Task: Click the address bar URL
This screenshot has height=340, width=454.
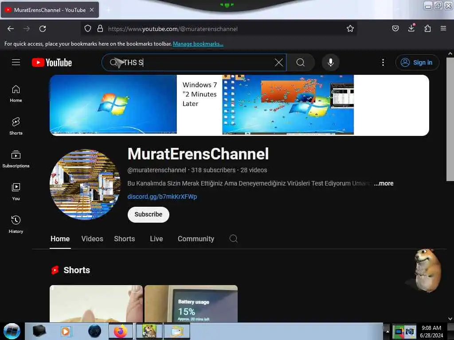Action: point(172,29)
